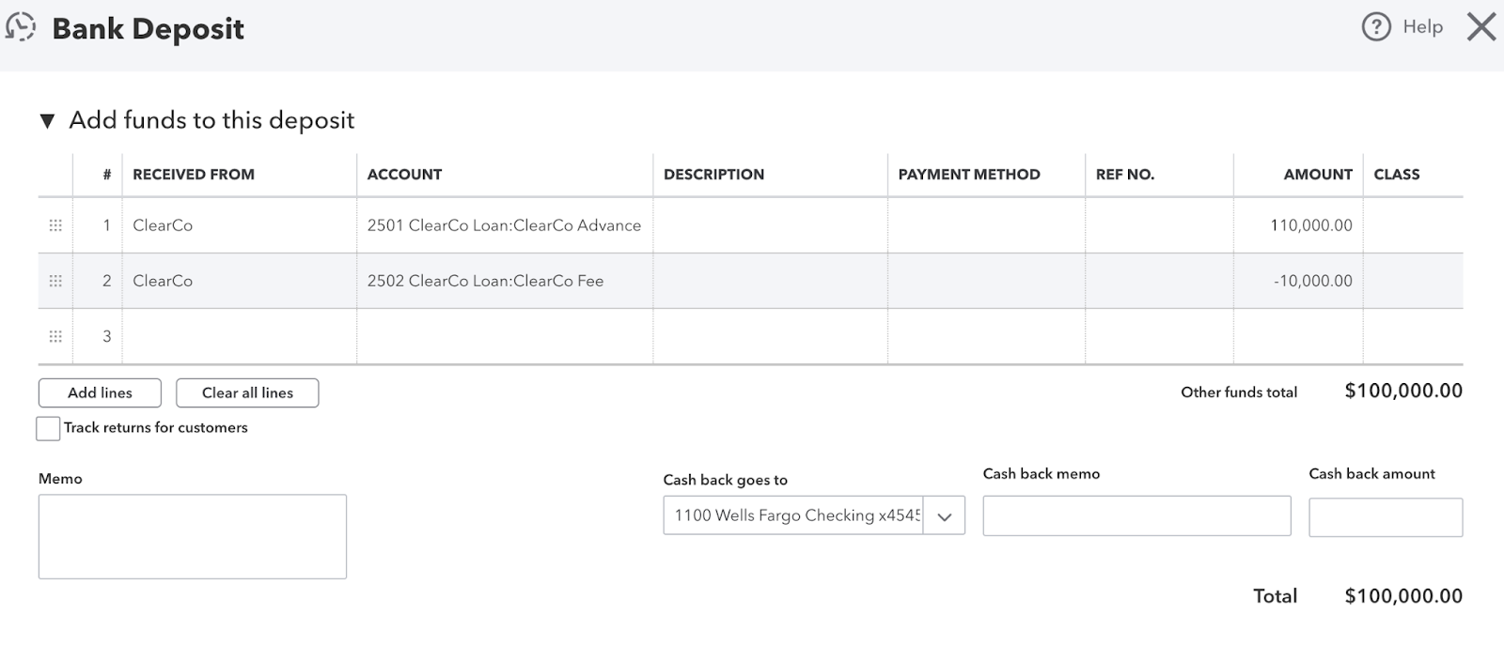The width and height of the screenshot is (1504, 645).
Task: Click the RECEIVED FROM column header
Action: [194, 175]
